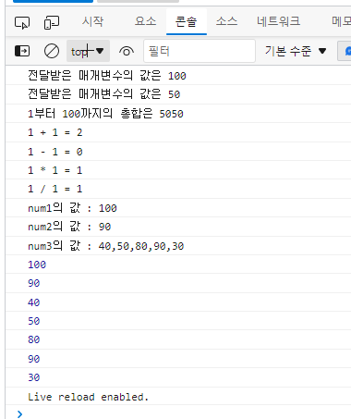Image resolution: width=351 pixels, height=419 pixels.
Task: Click the console prompt chevron
Action: (x=20, y=414)
